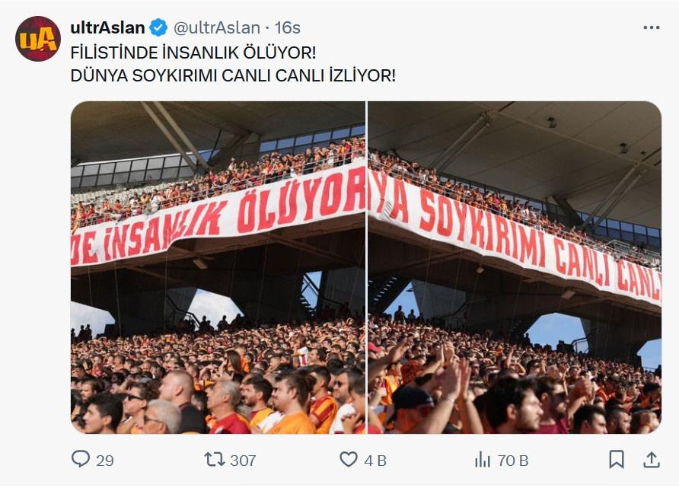Like the tweet with the heart icon
This screenshot has height=491, width=679.
pyautogui.click(x=348, y=459)
